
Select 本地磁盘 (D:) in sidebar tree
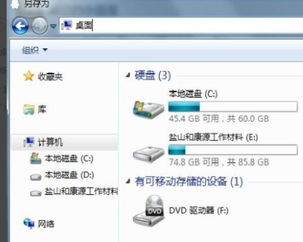tap(62, 175)
